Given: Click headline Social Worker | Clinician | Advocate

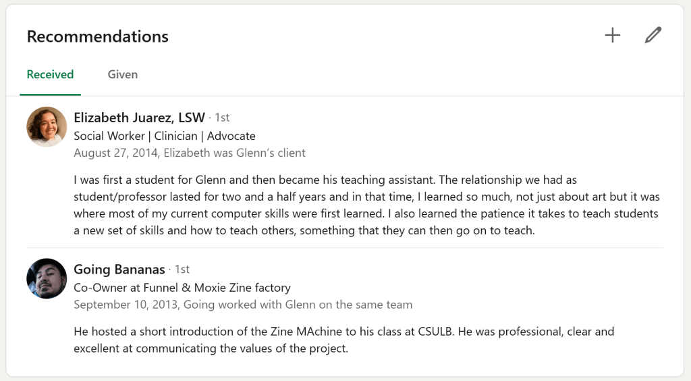Looking at the screenshot, I should point(165,136).
